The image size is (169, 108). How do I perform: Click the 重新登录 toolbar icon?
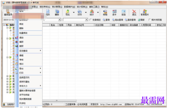coord(8,13)
